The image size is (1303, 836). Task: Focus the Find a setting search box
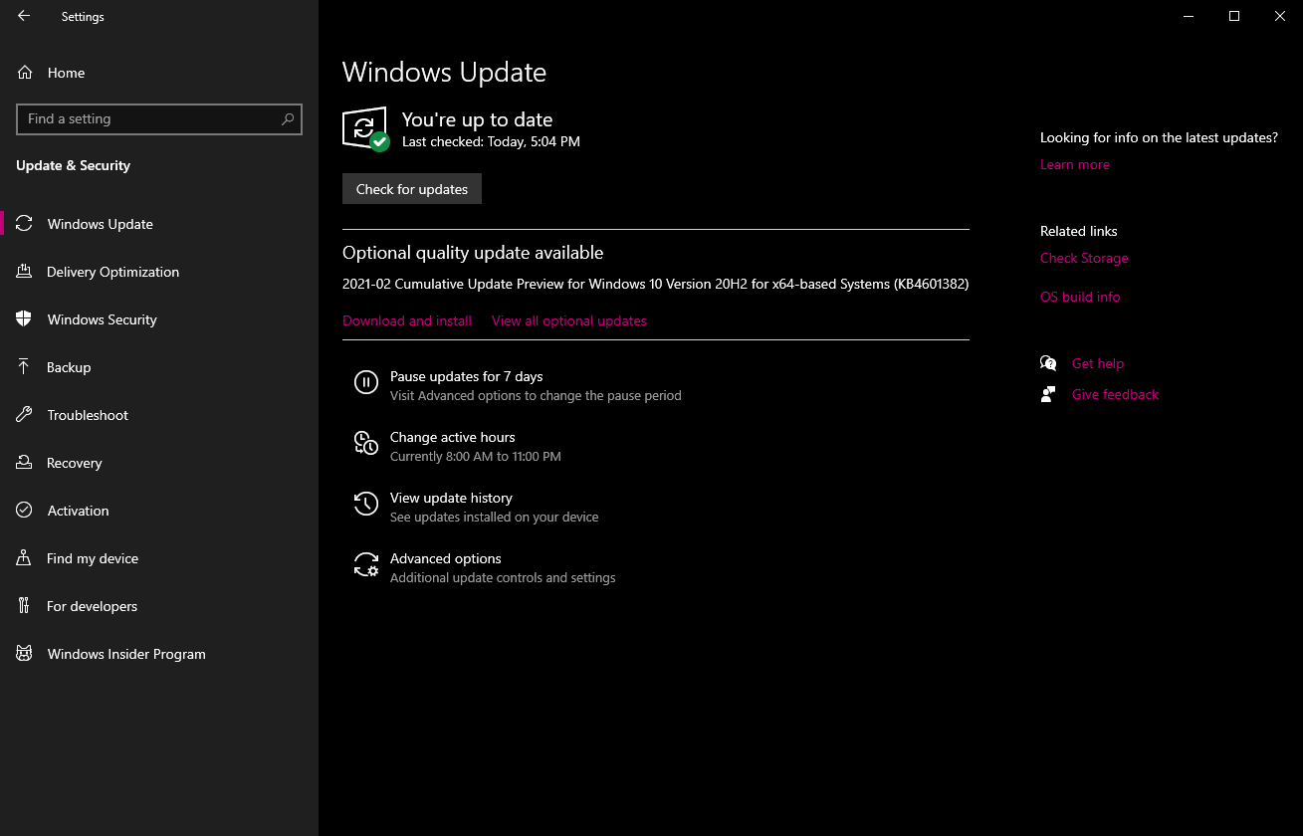tap(149, 119)
